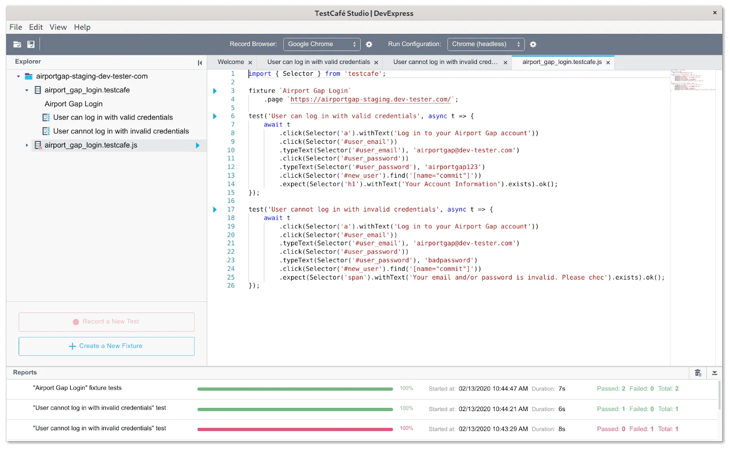Click the red progress bar of failed report
730x449 pixels.
click(x=295, y=429)
